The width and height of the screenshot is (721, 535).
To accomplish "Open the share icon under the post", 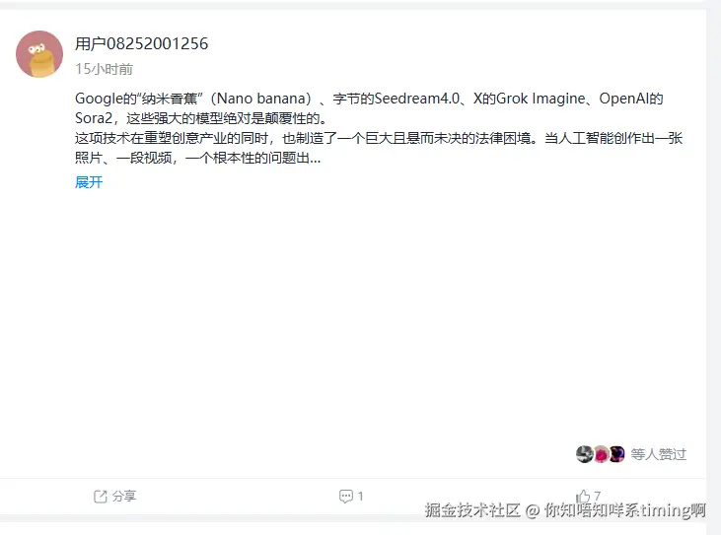I will coord(101,497).
